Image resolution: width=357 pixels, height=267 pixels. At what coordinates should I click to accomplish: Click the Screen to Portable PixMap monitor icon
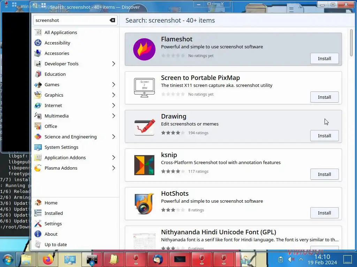coord(144,88)
